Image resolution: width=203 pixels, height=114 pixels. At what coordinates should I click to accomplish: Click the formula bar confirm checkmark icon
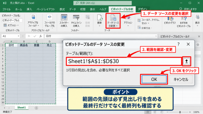pos(35,36)
